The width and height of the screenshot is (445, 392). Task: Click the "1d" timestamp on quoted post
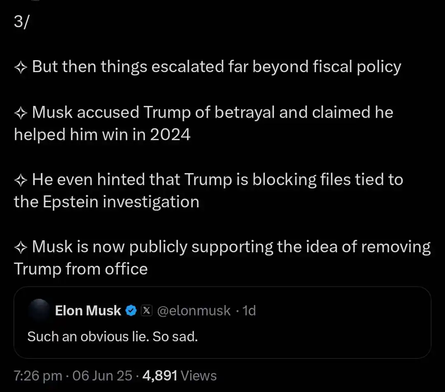pos(249,311)
